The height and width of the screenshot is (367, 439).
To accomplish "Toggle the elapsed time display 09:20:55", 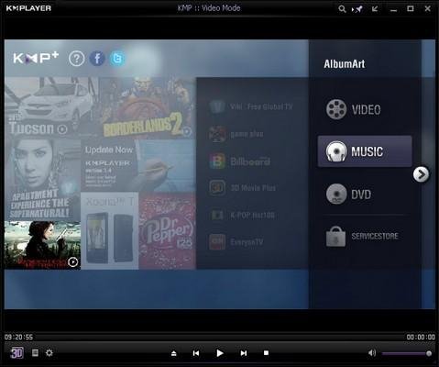I will pyautogui.click(x=18, y=337).
